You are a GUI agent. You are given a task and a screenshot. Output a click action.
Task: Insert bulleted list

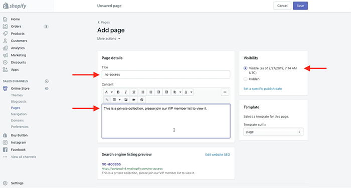[x=143, y=92]
